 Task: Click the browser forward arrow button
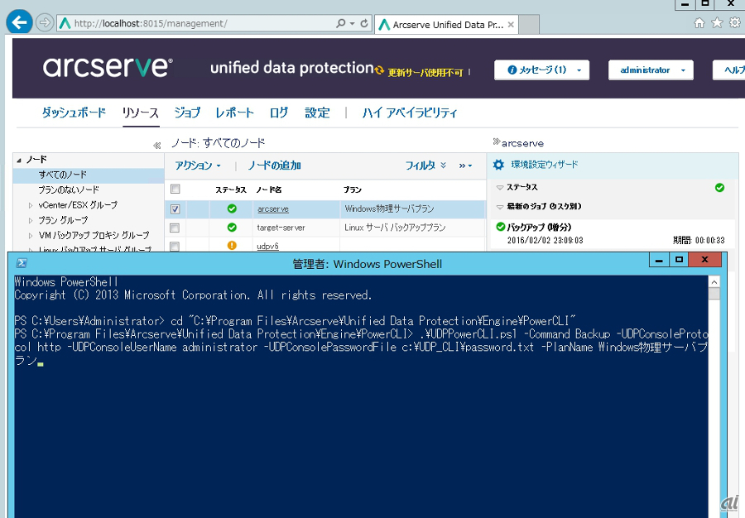click(x=44, y=22)
